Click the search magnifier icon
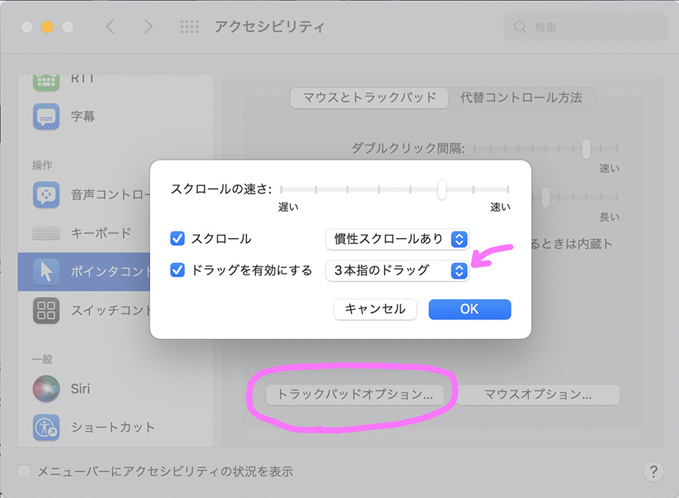The width and height of the screenshot is (679, 498). 520,27
